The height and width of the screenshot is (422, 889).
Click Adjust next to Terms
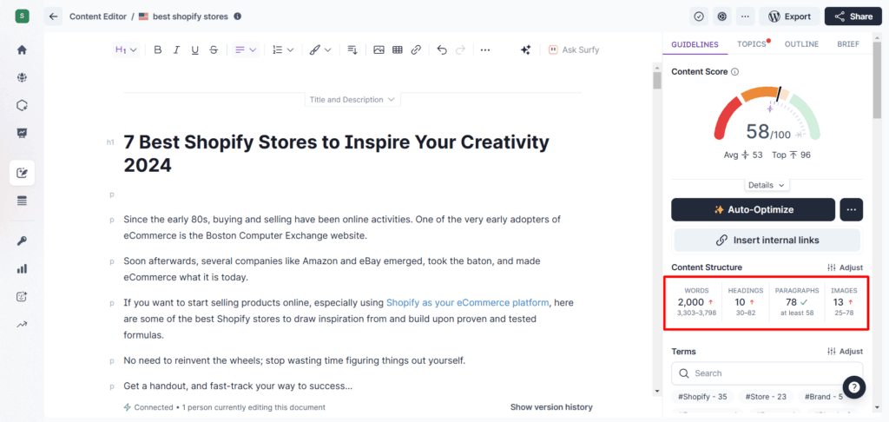[x=845, y=351]
